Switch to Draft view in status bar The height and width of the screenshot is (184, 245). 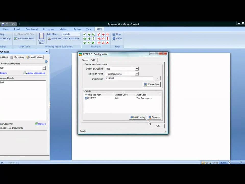pos(217,163)
